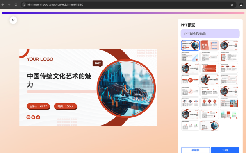
Task: Jump to slide thumbnail 22
Action: pyautogui.click(x=190, y=126)
